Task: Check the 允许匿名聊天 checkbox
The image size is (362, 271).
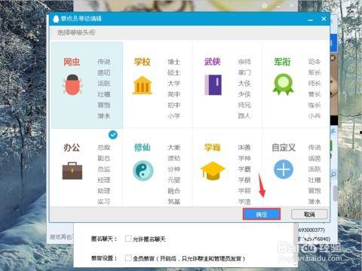Action: [128, 239]
